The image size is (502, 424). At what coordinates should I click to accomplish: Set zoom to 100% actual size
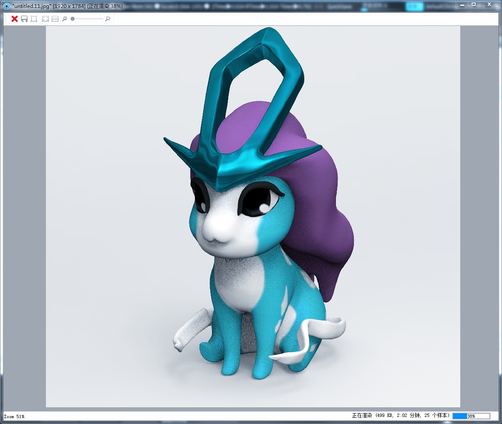(x=55, y=19)
